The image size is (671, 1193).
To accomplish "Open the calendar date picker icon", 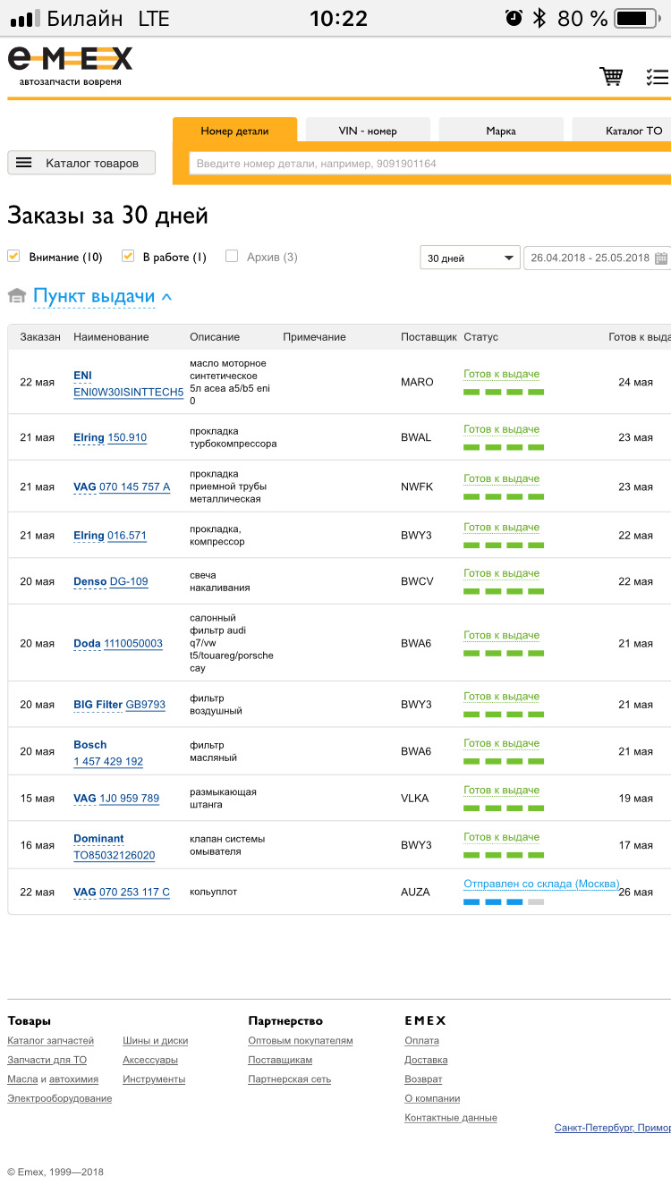I will 661,258.
